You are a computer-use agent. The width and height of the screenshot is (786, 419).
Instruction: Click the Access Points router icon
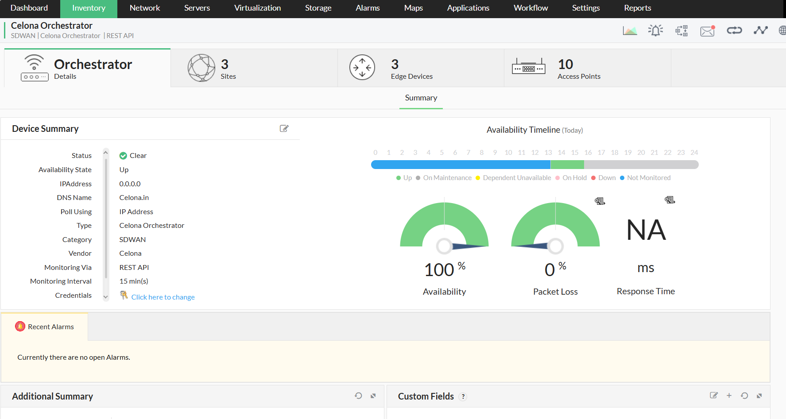529,66
